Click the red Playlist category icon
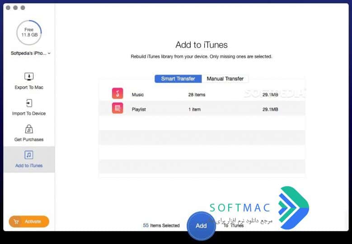Screen dimensions: 352x244 117,108
